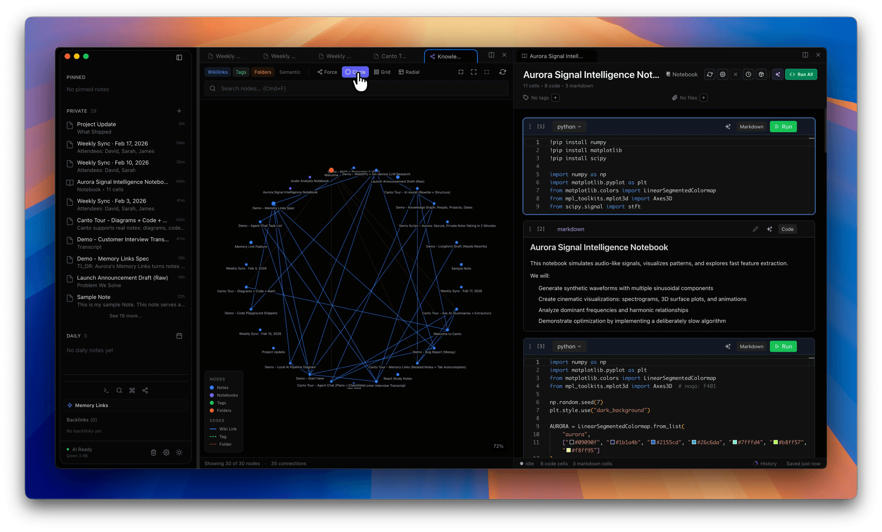Toggle the Semantic edge filter

pos(289,72)
